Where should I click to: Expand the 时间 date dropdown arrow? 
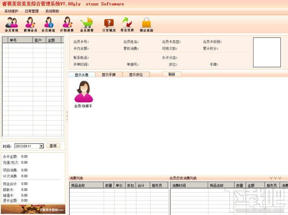point(41,146)
